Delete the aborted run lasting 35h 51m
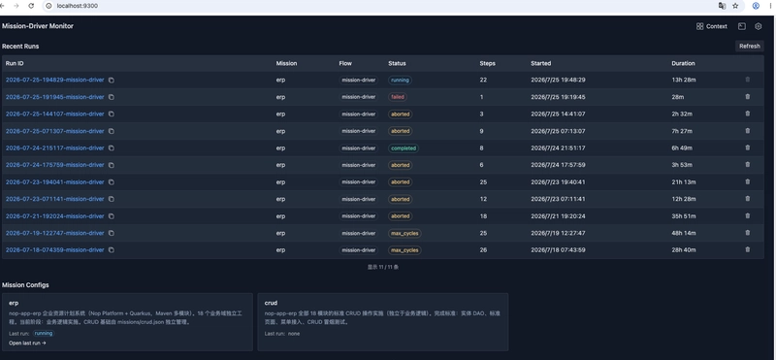The image size is (776, 360). pos(747,215)
